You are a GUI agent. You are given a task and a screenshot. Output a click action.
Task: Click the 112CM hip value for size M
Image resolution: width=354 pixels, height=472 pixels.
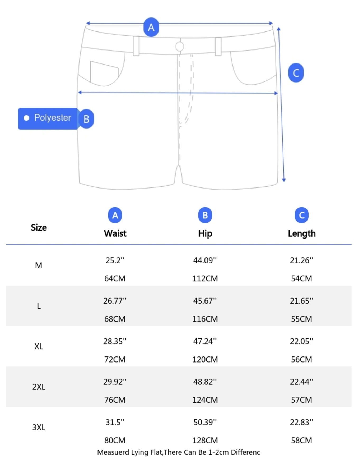tap(205, 278)
